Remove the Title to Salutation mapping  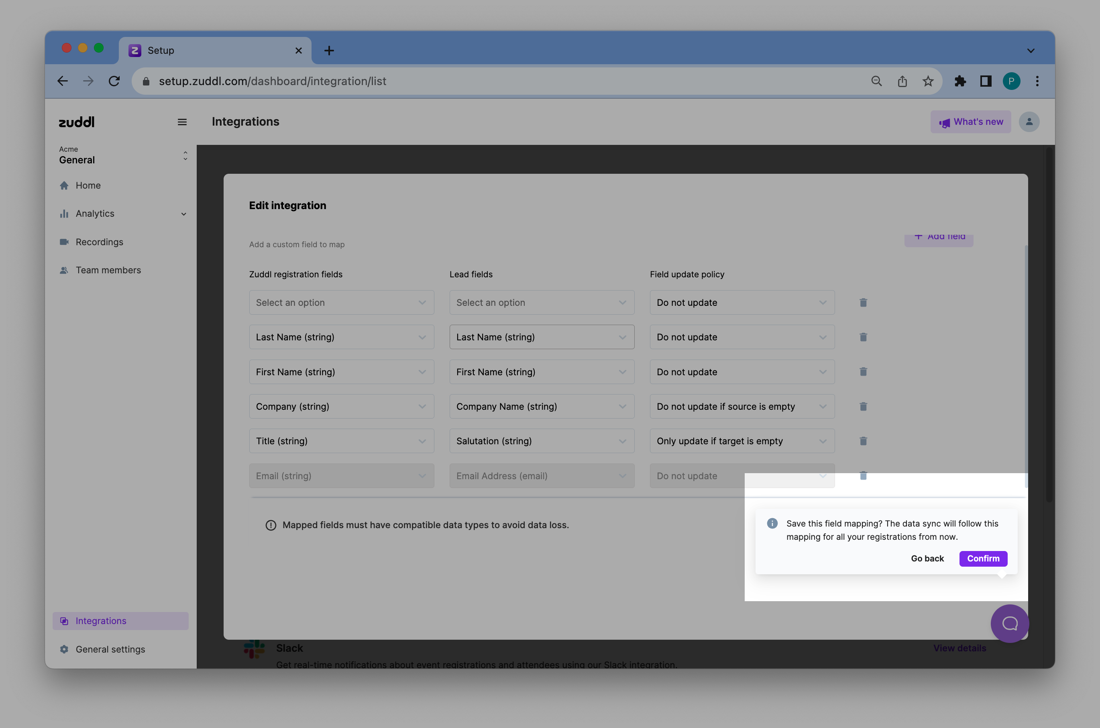click(863, 441)
